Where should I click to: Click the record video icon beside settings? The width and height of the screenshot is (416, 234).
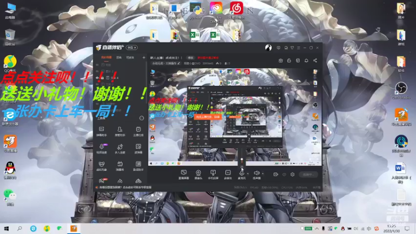coord(276,174)
